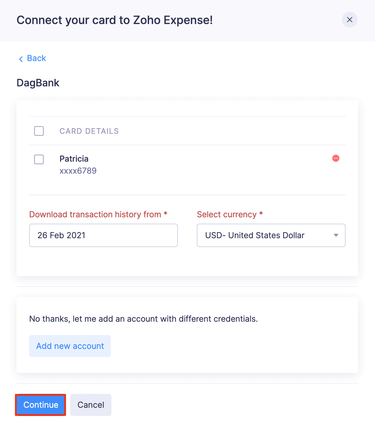Check the Patricia xxxx6789 card checkbox
The height and width of the screenshot is (434, 375).
tap(39, 159)
